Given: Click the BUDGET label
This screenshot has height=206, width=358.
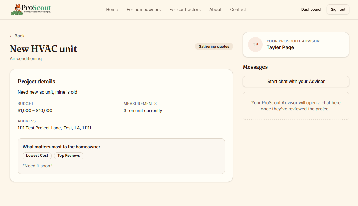Looking at the screenshot, I should [x=25, y=104].
